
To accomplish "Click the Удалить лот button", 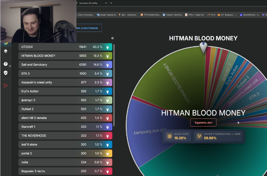I will [203, 122].
